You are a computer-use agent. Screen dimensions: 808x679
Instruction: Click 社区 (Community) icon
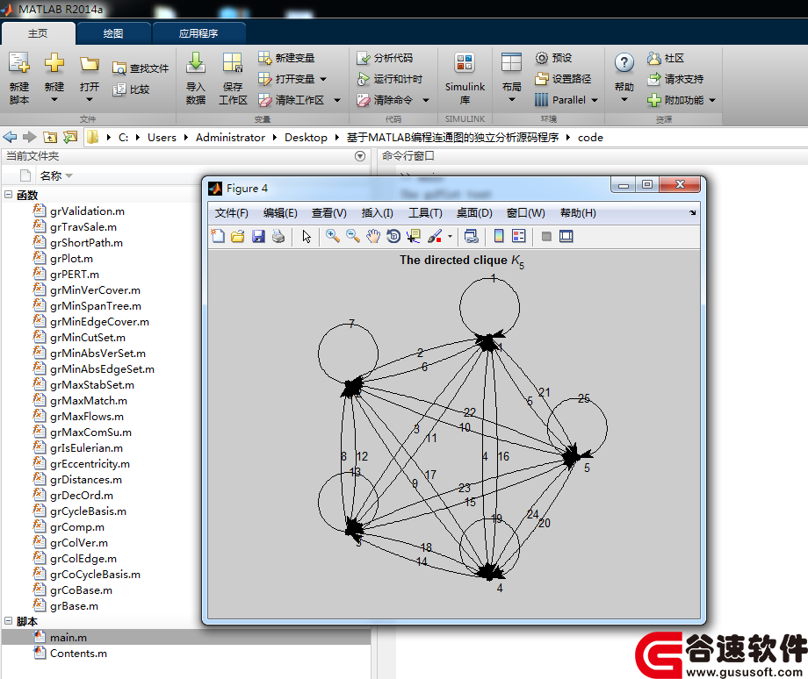pos(654,58)
